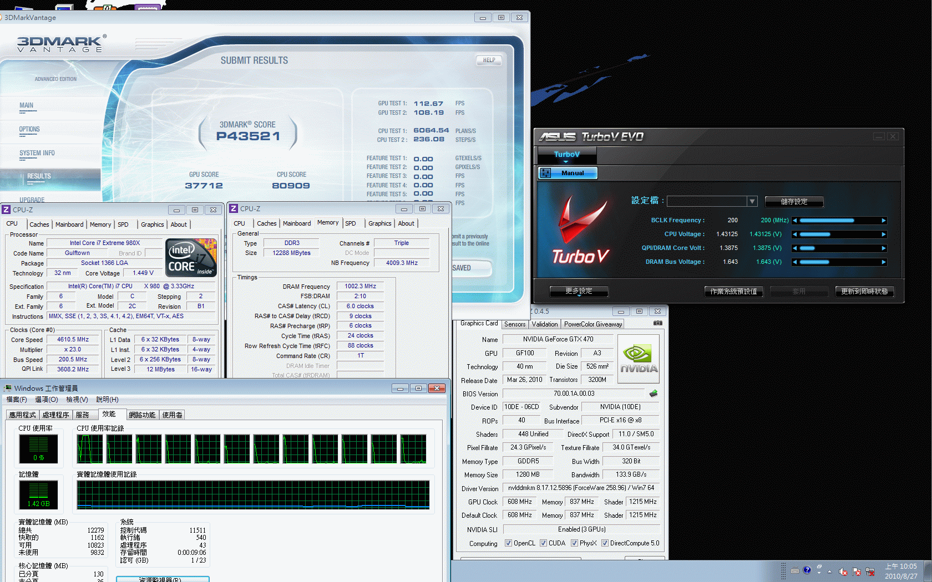Screen dimensions: 932x582
Task: Increase BCLK Frequency with the right arrow
Action: point(884,221)
